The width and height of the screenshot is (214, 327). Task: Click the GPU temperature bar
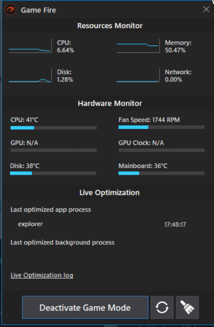(x=53, y=150)
